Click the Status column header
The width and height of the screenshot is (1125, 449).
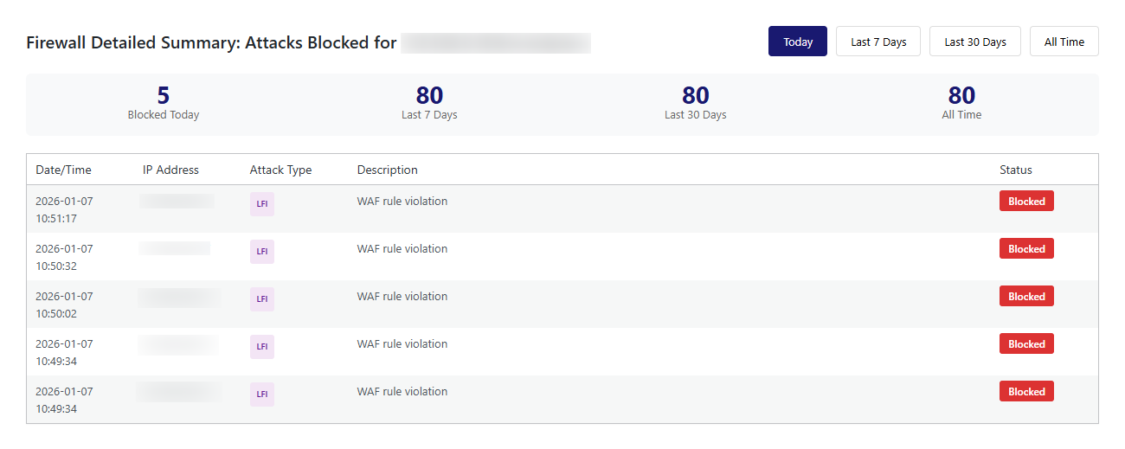coord(1015,170)
